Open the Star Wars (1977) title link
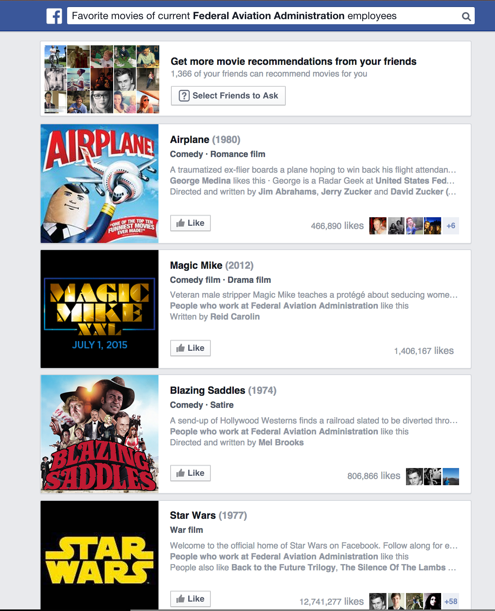The image size is (495, 611). (x=208, y=515)
